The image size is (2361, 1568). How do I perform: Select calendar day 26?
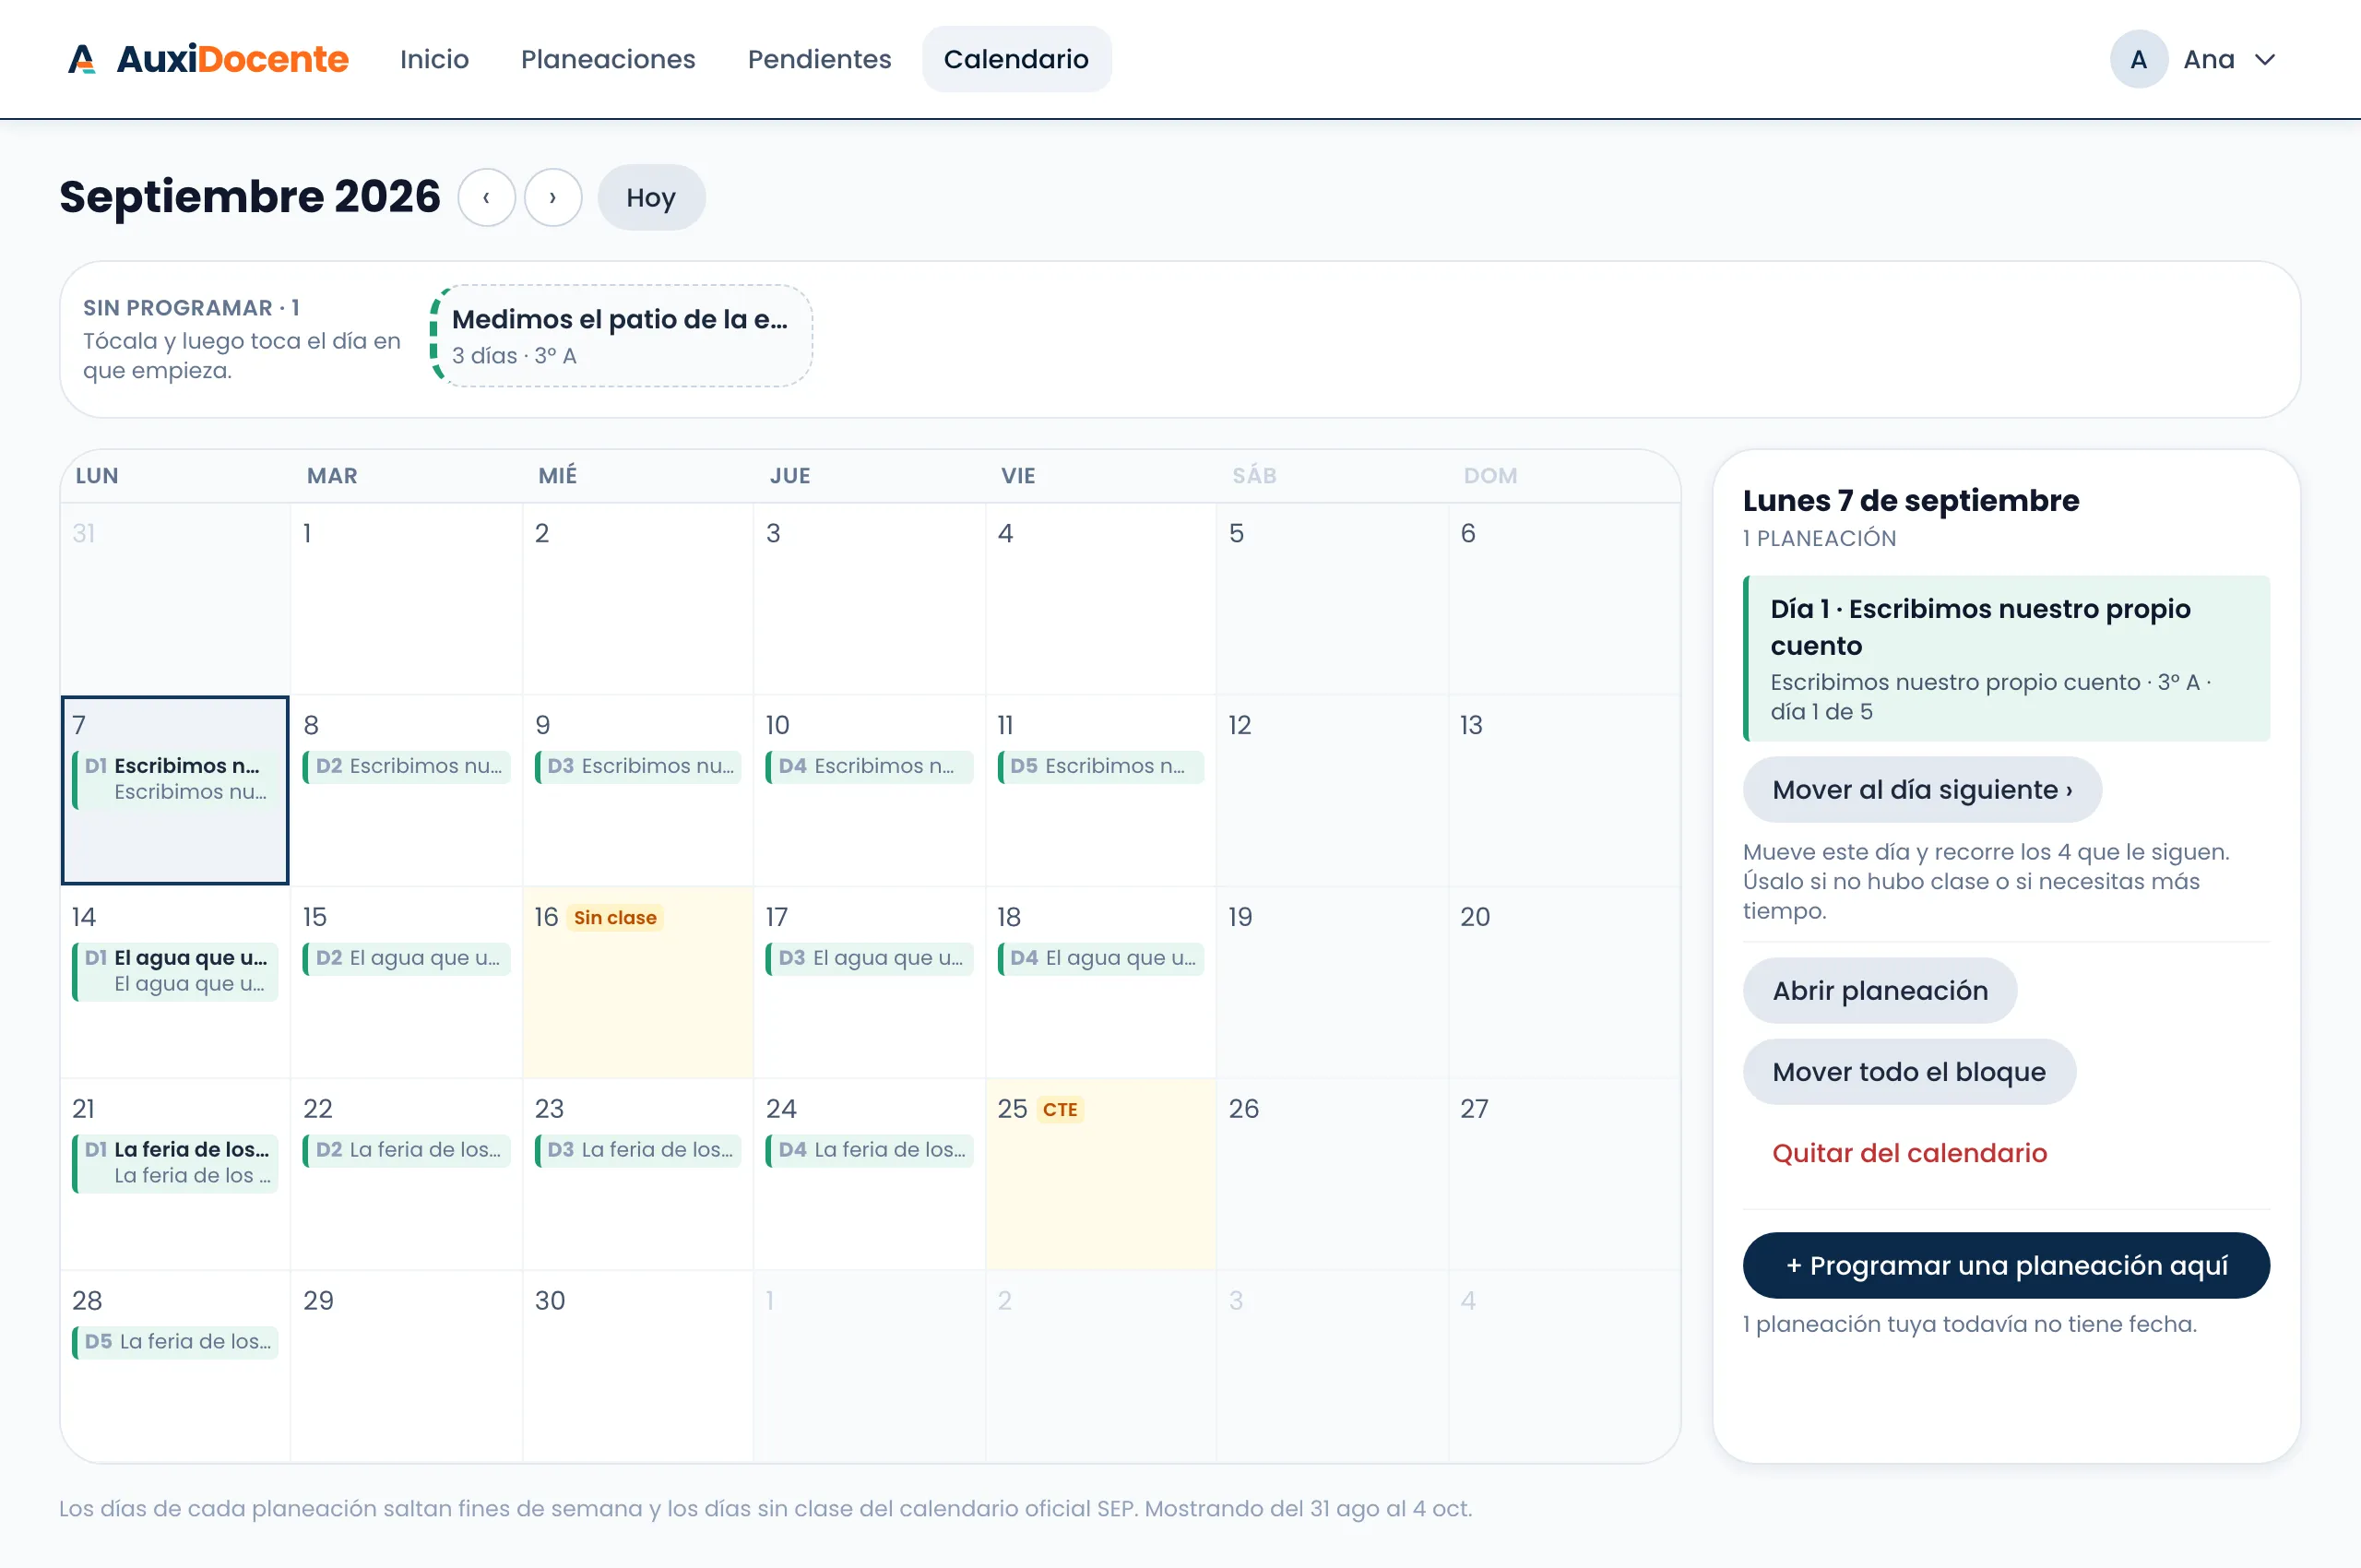coord(1332,1174)
